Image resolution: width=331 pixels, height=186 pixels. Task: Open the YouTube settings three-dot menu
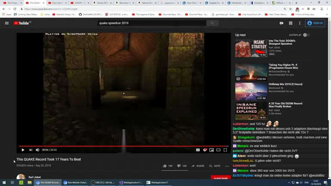(300, 23)
